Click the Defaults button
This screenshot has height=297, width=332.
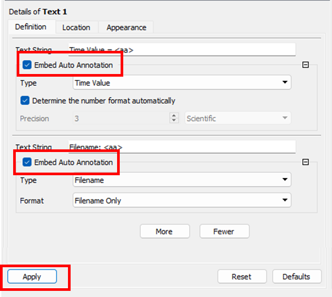(x=297, y=276)
